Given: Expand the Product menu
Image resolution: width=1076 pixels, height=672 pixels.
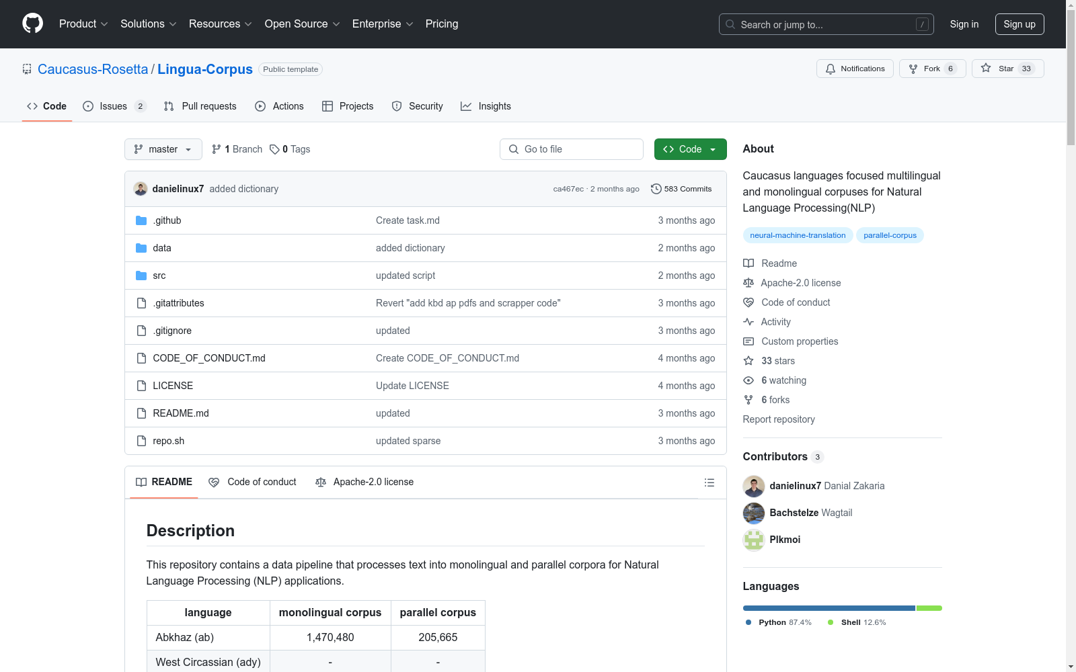Looking at the screenshot, I should (x=83, y=24).
